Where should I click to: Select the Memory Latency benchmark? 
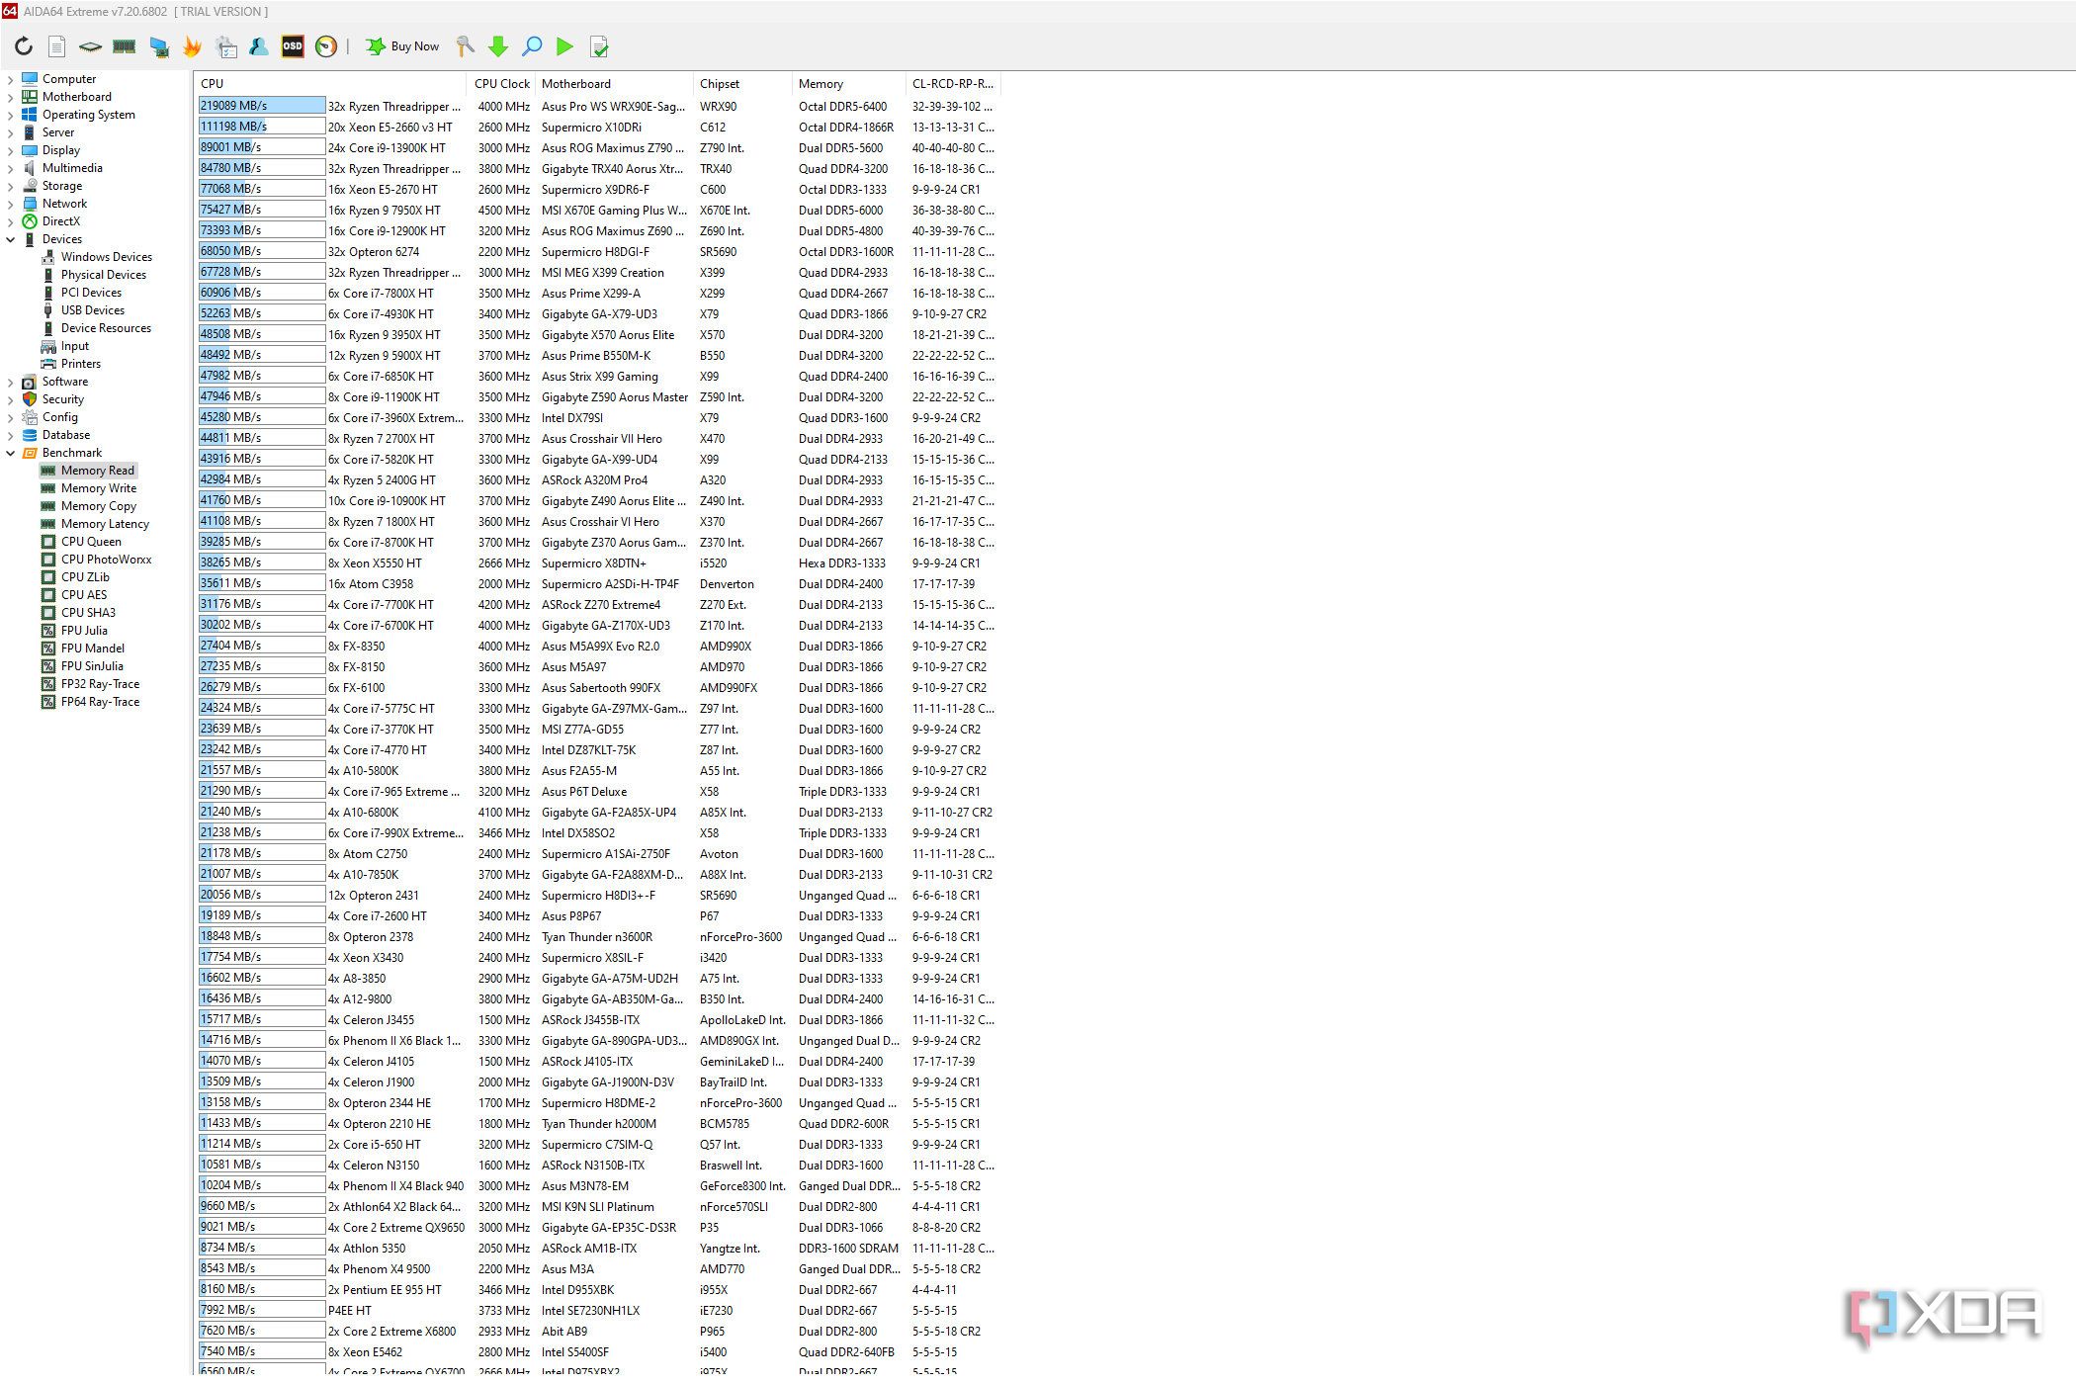[105, 524]
